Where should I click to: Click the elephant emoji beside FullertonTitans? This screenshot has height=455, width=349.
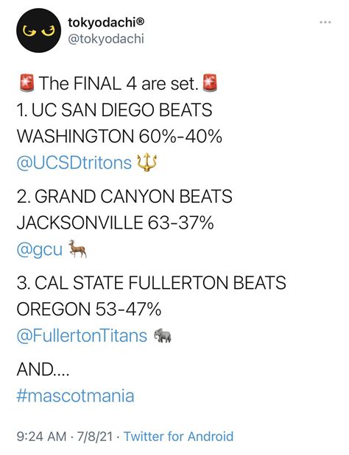(x=163, y=336)
